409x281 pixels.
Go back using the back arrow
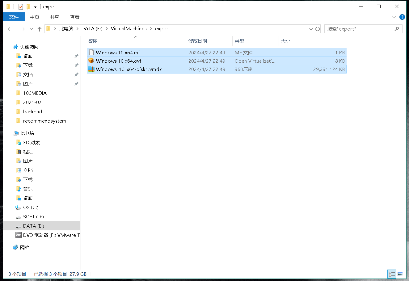point(11,29)
